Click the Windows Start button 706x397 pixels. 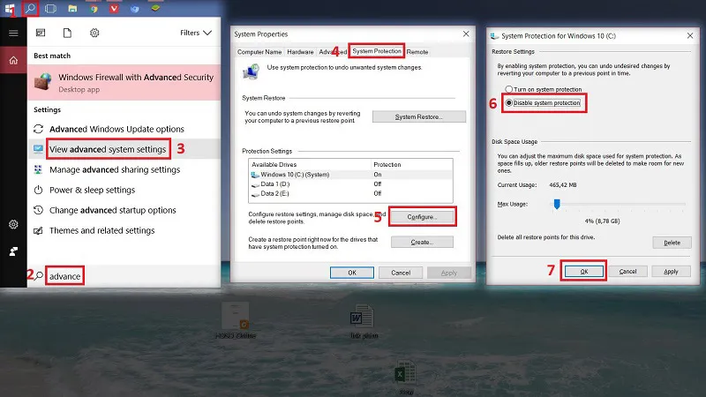[x=8, y=8]
